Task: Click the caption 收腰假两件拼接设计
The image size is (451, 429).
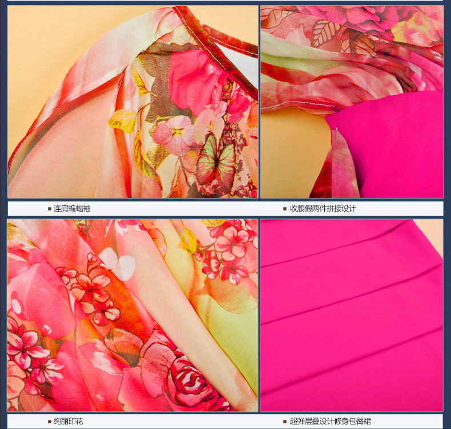Action: 323,209
